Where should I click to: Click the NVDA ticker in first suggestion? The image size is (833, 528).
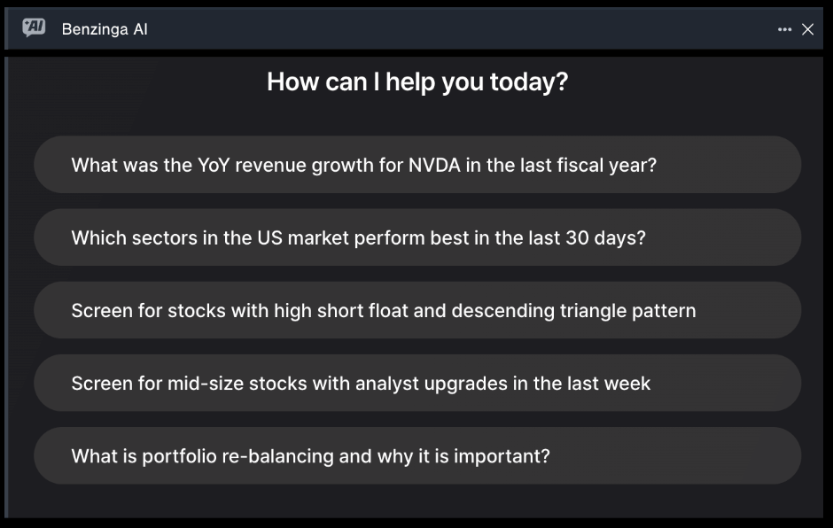pyautogui.click(x=434, y=165)
